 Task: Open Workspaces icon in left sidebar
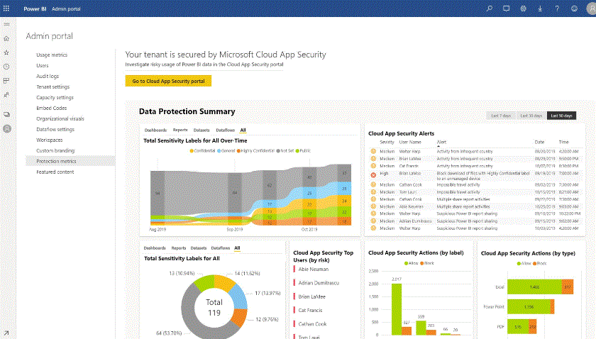6,114
